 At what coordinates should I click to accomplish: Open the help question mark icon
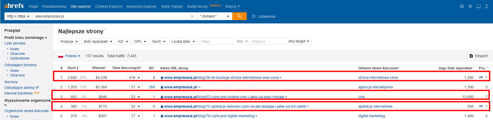tap(462, 6)
